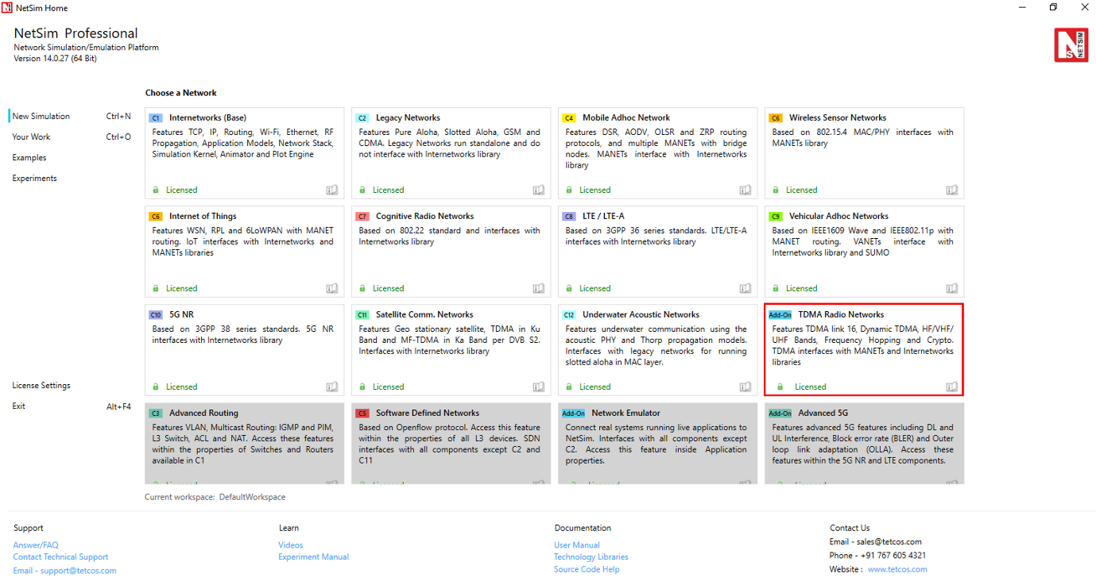Open the Source Code Help link
This screenshot has width=1096, height=581.
[587, 569]
